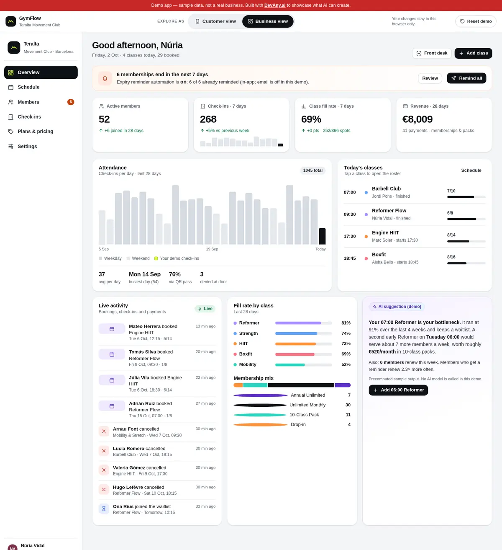Open the DevAny.ai link in banner

[x=275, y=5]
